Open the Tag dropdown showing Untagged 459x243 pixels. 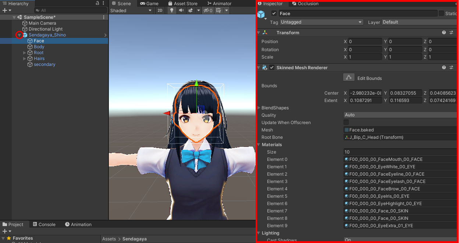coord(321,22)
